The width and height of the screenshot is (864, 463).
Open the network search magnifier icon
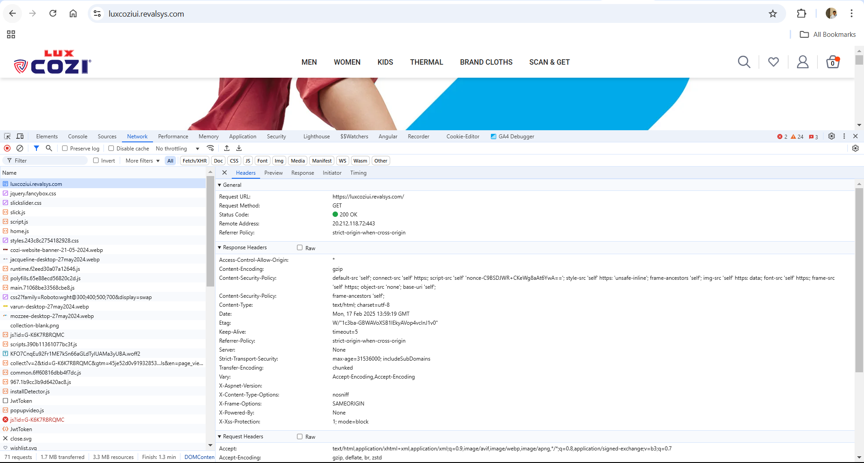click(x=49, y=148)
